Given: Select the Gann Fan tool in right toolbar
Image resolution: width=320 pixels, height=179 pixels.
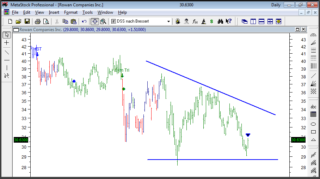Looking at the screenshot, I should (x=313, y=84).
